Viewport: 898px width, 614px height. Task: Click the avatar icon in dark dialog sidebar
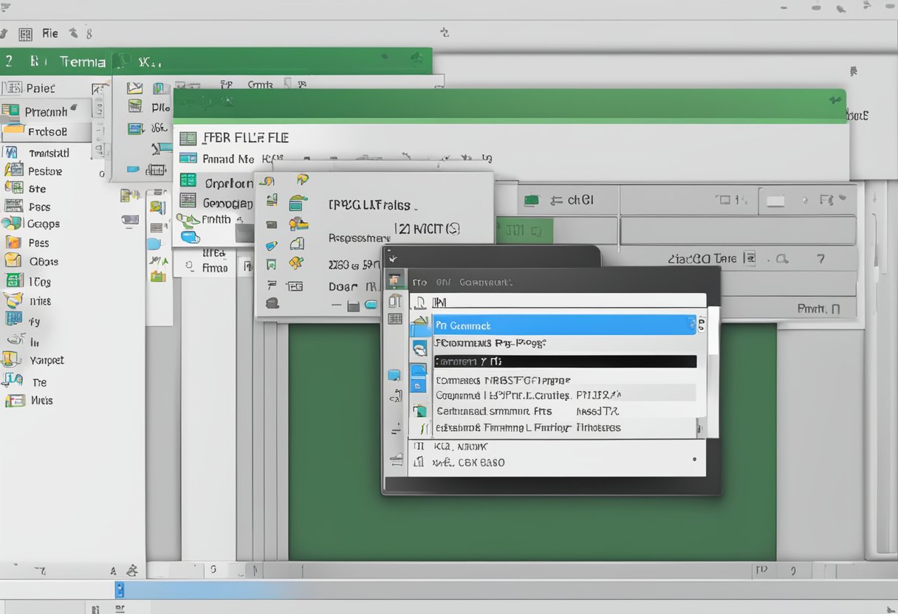[395, 280]
